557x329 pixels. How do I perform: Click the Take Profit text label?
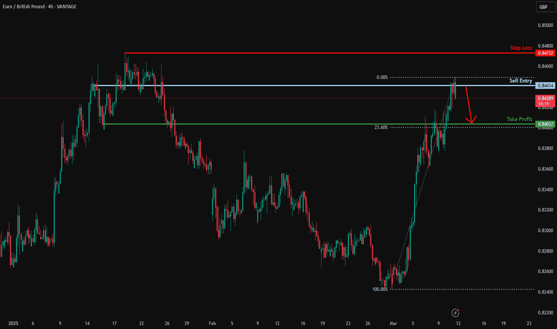519,119
